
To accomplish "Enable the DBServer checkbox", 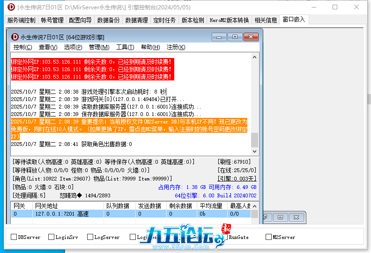I will pos(14,237).
